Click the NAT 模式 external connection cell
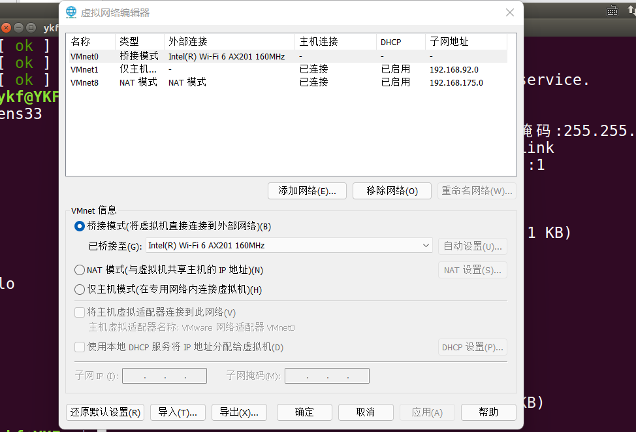This screenshot has width=636, height=432. [187, 82]
